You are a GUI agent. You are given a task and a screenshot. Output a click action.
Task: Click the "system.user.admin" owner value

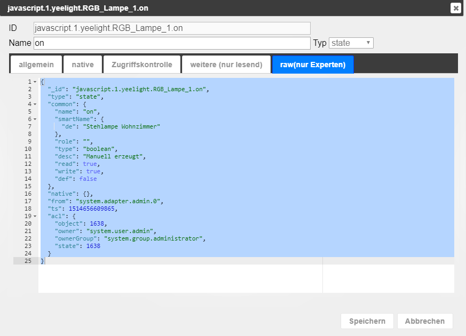point(120,231)
